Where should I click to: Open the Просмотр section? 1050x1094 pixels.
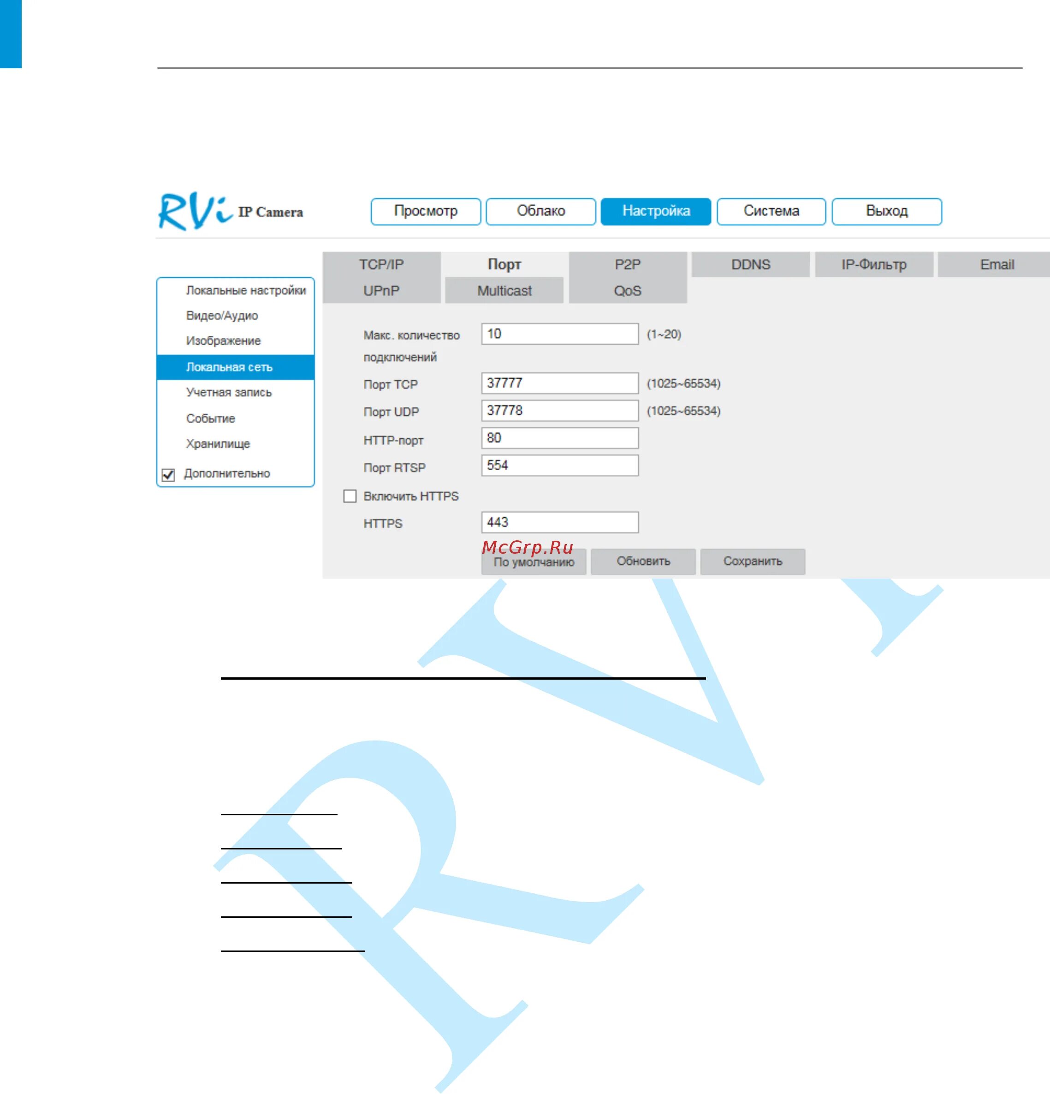click(x=426, y=211)
